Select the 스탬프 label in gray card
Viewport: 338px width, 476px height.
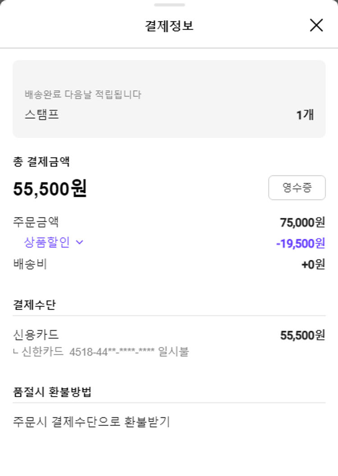[x=42, y=115]
